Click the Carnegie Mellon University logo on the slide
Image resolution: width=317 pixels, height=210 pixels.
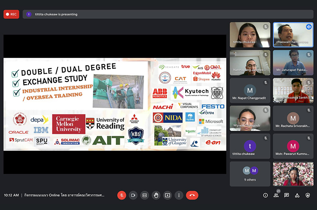click(x=69, y=124)
